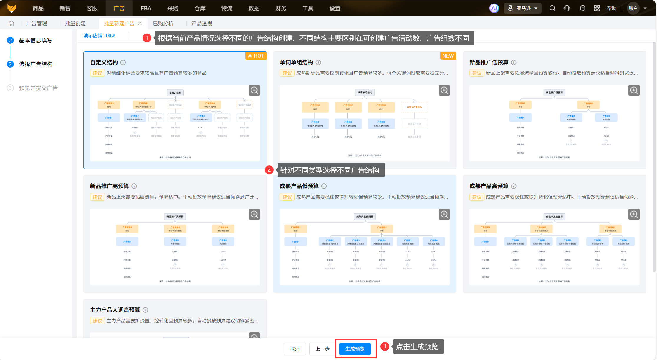The width and height of the screenshot is (657, 360).
Task: Open the AI assistant icon
Action: 494,8
